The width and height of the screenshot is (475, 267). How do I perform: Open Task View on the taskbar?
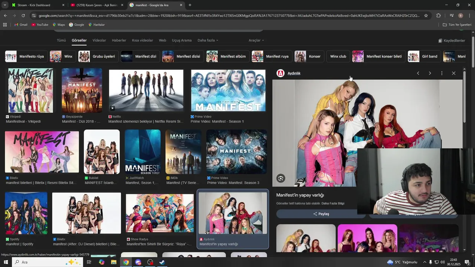click(89, 262)
